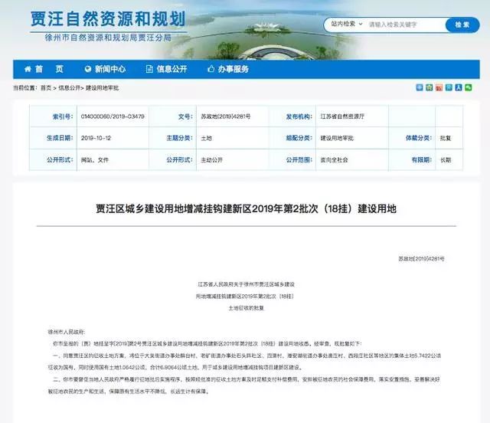The width and height of the screenshot is (490, 423).
Task: Click the 索引号 label
Action: coord(63,116)
